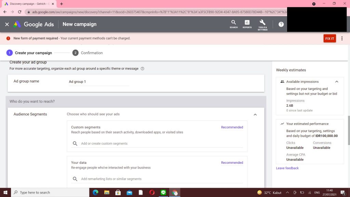Collapse the Audience Segments section
This screenshot has width=350, height=197.
click(x=255, y=115)
